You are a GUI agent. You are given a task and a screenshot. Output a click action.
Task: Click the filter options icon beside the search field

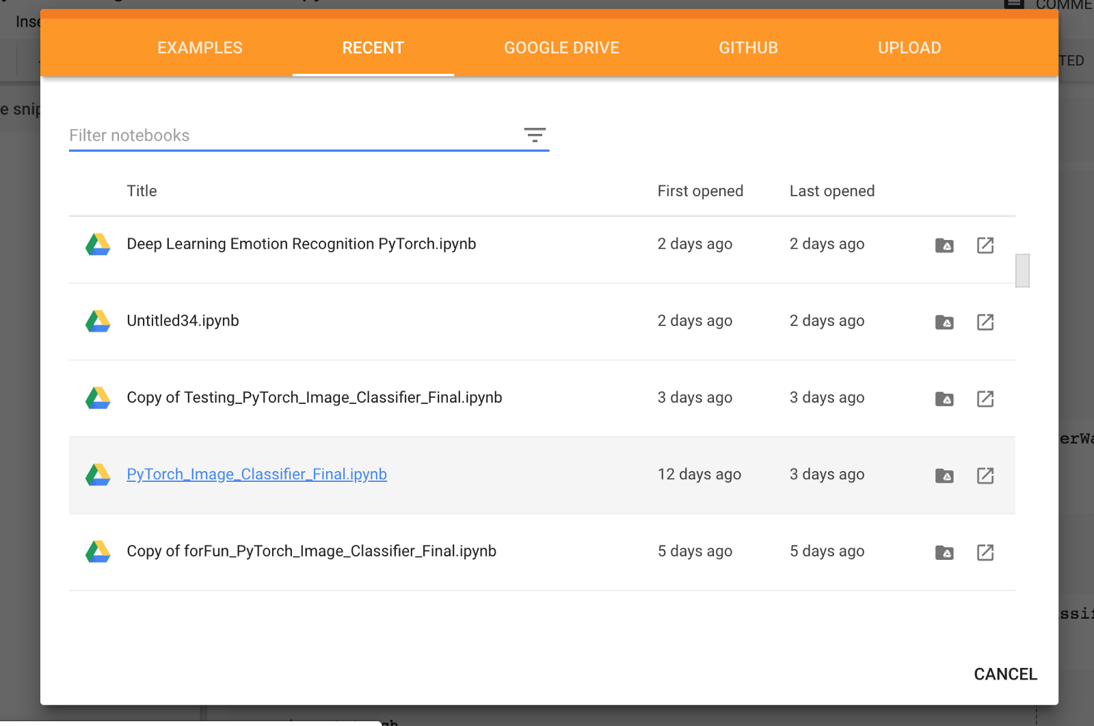tap(535, 135)
